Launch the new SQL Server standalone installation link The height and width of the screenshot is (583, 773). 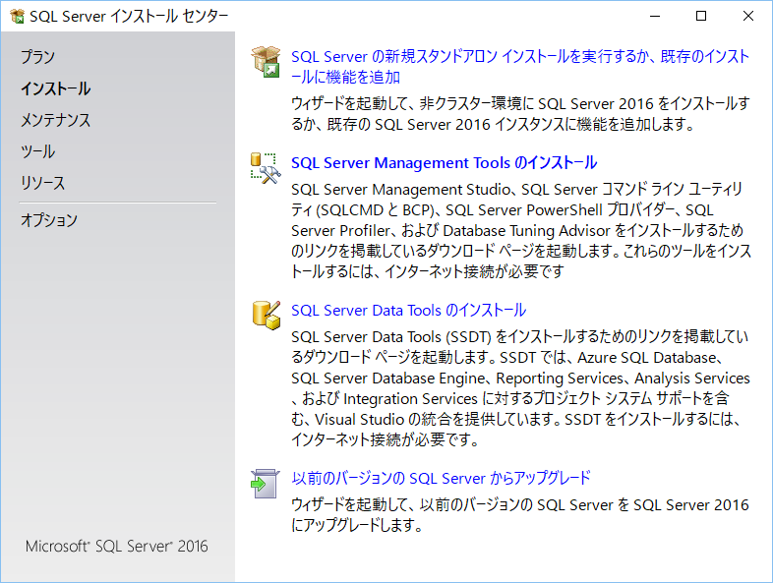[x=520, y=67]
